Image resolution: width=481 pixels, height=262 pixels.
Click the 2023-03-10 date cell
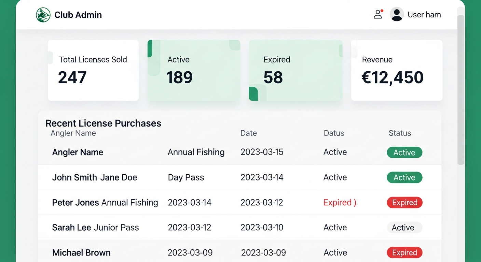point(262,228)
